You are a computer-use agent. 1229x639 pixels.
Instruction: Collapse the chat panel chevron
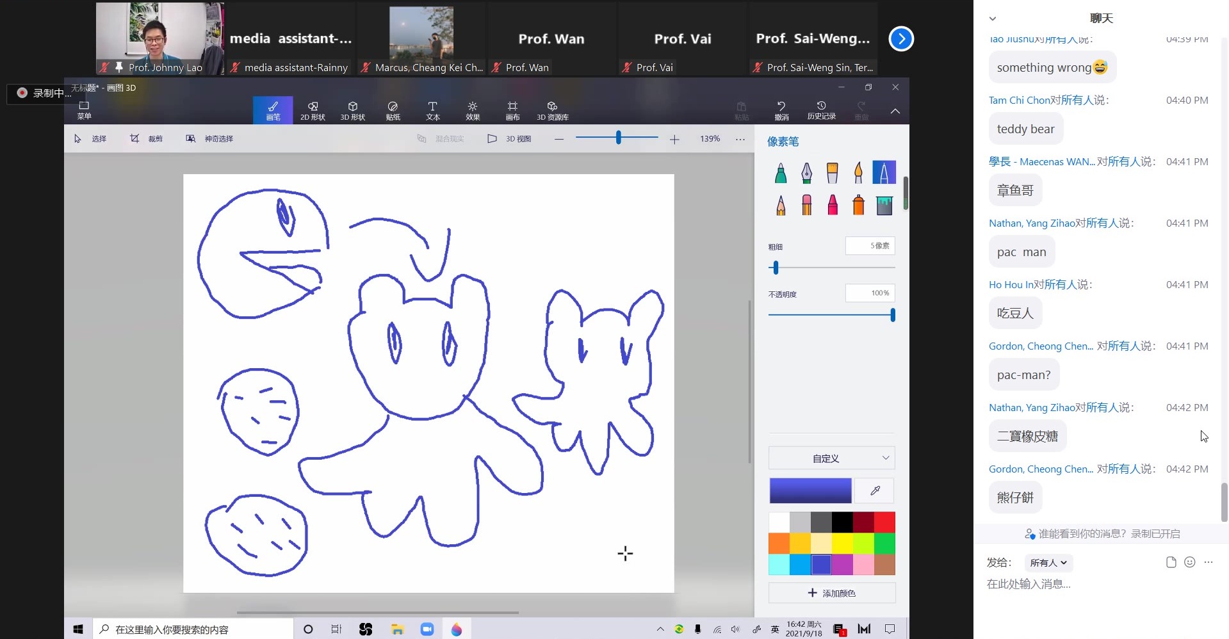(993, 19)
